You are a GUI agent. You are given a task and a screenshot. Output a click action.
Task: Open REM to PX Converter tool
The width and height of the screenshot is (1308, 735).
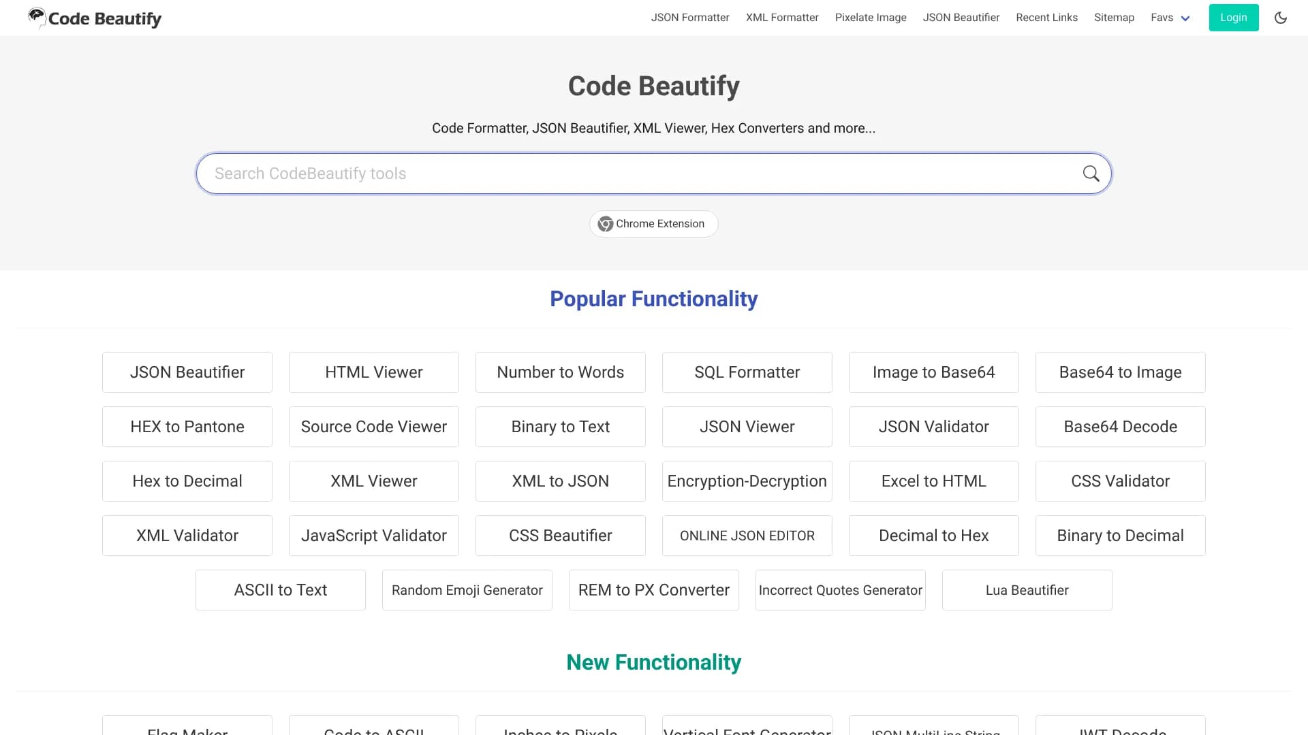point(654,590)
